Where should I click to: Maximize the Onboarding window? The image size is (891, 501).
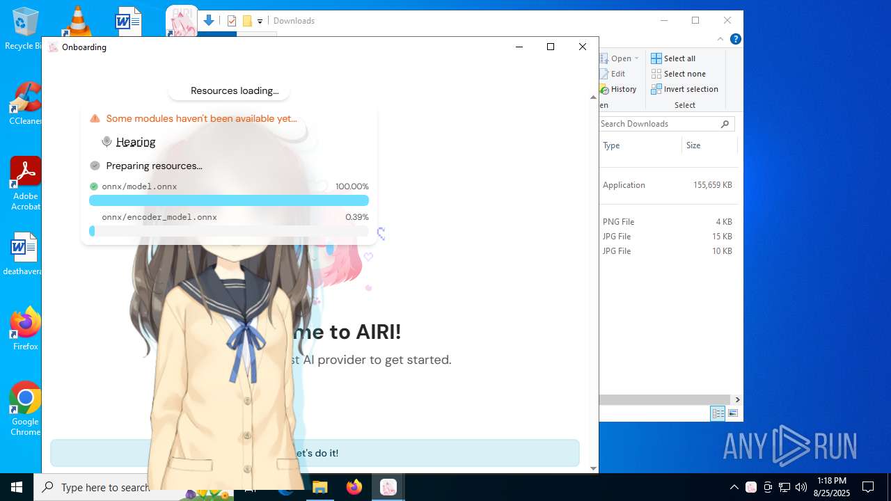click(551, 47)
